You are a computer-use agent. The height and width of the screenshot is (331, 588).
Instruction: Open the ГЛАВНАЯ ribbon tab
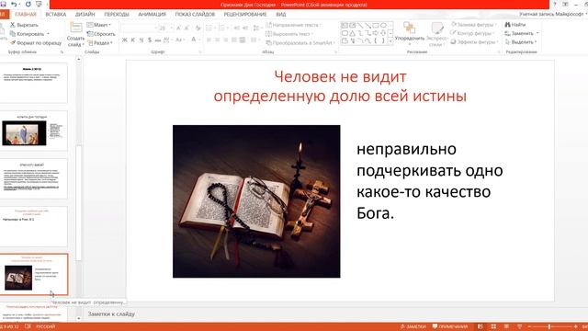[x=26, y=15]
